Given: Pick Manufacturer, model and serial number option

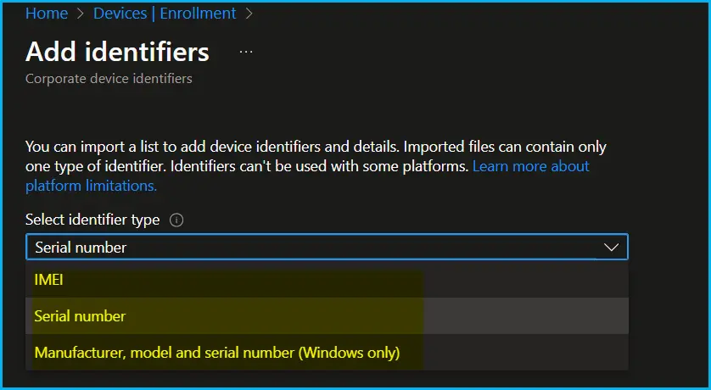Looking at the screenshot, I should click(327, 352).
